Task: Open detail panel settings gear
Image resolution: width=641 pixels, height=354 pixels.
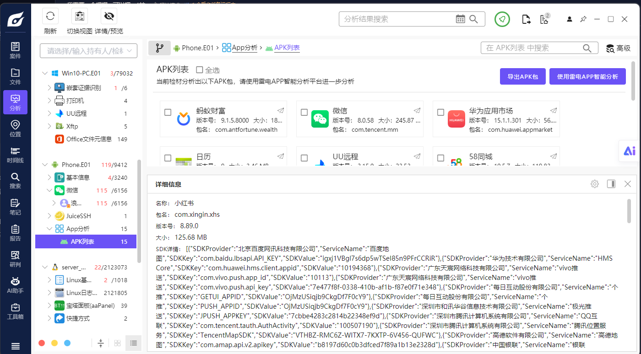Action: click(595, 184)
